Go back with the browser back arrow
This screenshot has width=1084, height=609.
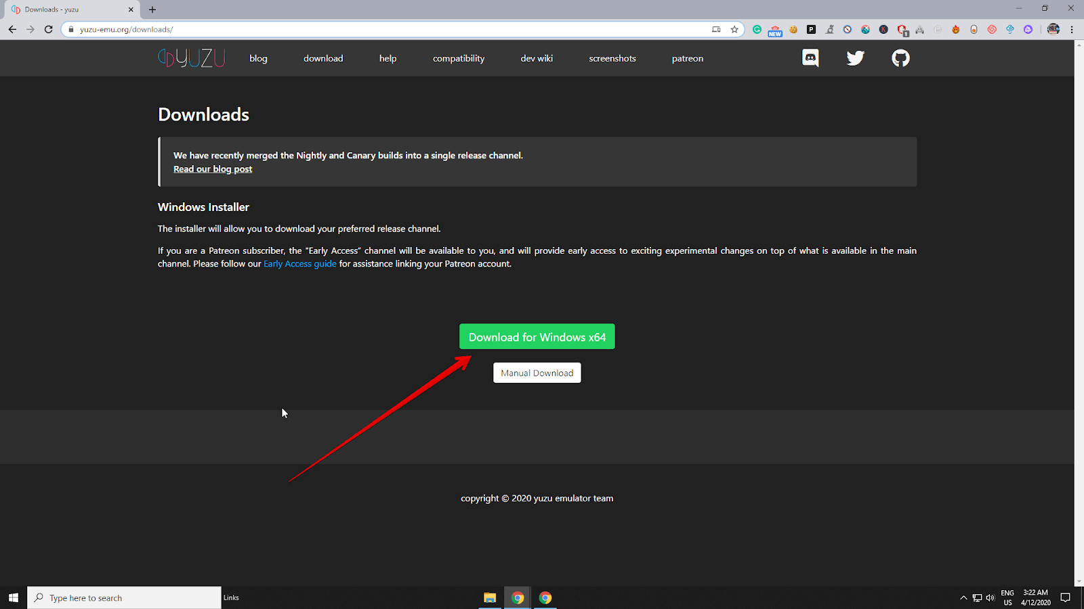(x=12, y=29)
